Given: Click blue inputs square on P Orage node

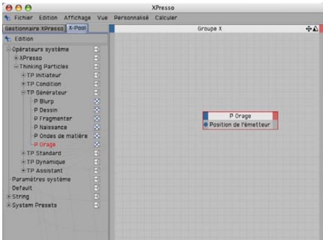Looking at the screenshot, I should pos(206,116).
